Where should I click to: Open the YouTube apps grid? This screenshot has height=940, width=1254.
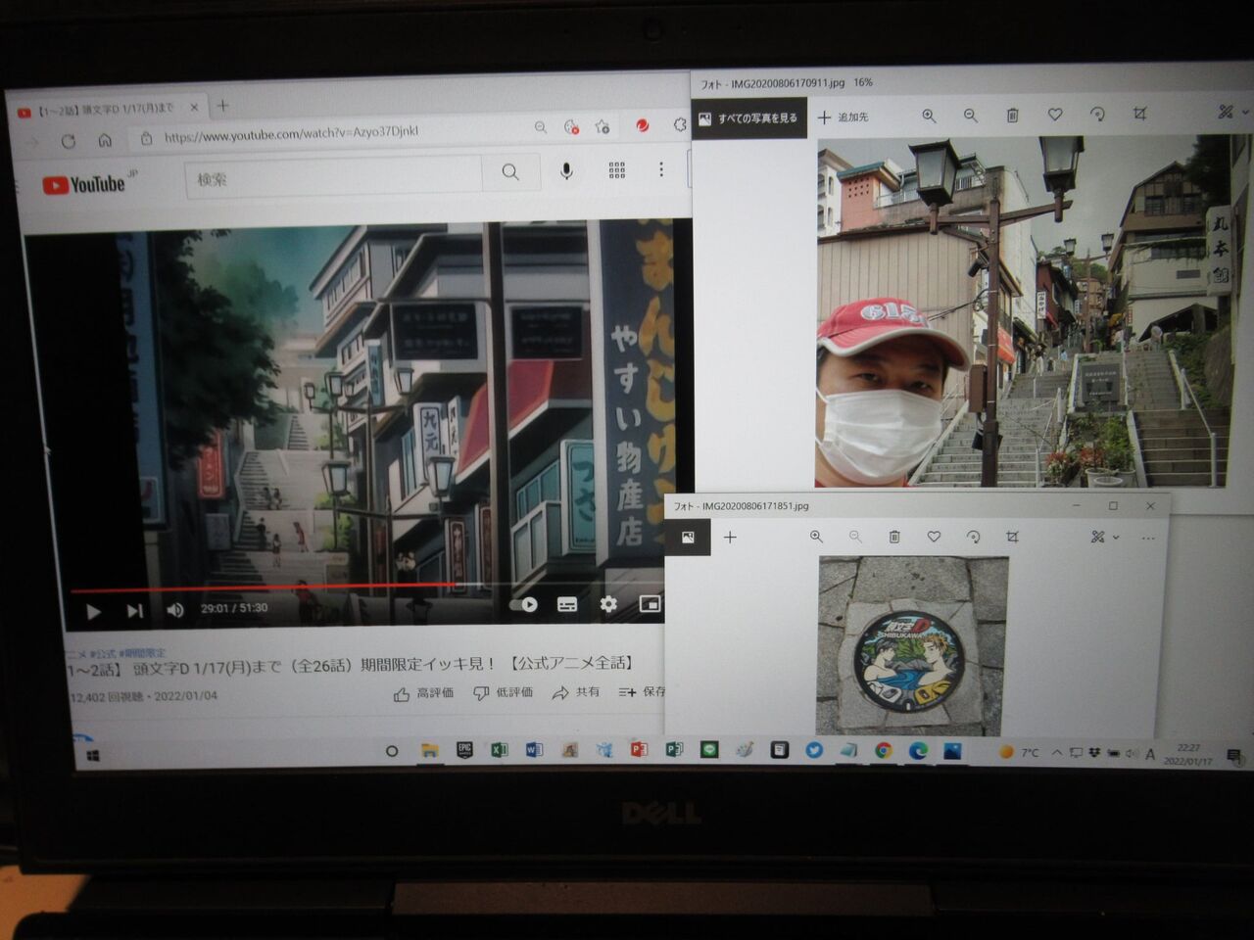(617, 170)
